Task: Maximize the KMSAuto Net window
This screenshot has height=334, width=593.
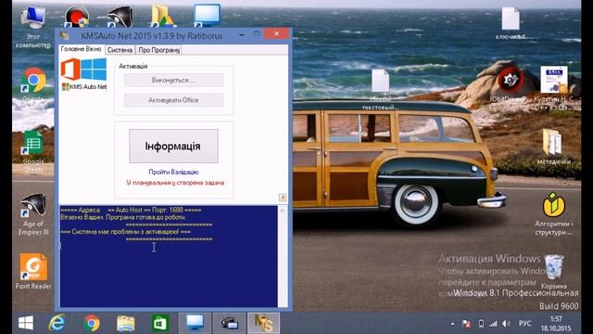Action: point(257,34)
